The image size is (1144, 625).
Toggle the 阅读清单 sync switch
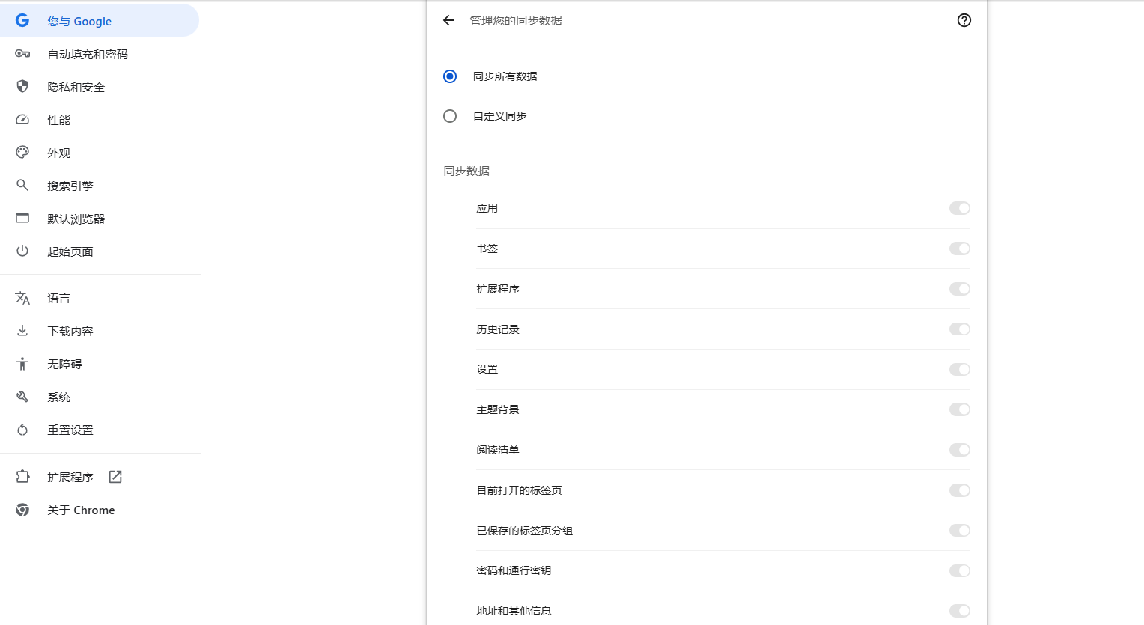click(960, 450)
